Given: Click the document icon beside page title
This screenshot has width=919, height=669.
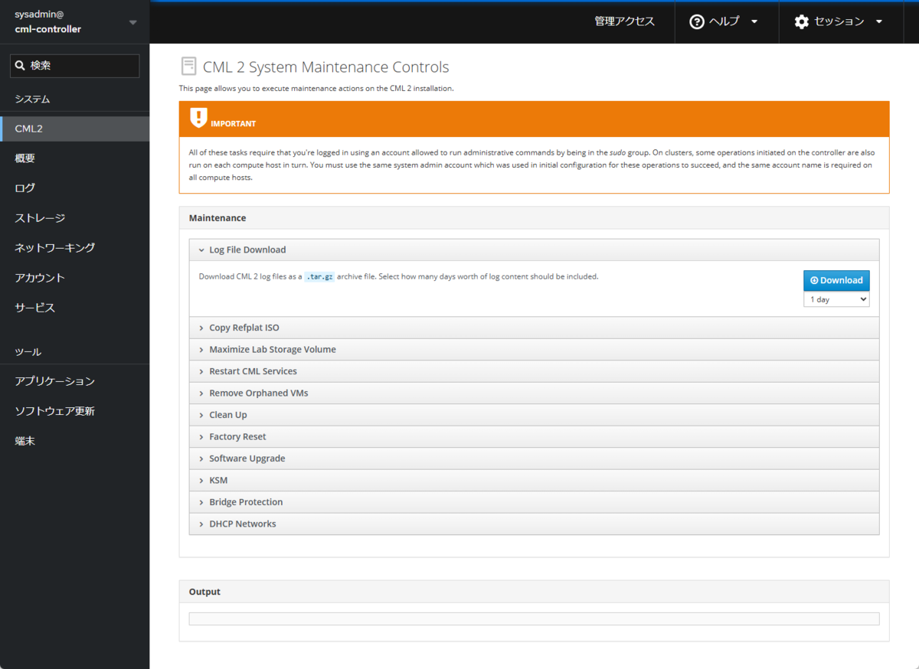Looking at the screenshot, I should point(188,67).
